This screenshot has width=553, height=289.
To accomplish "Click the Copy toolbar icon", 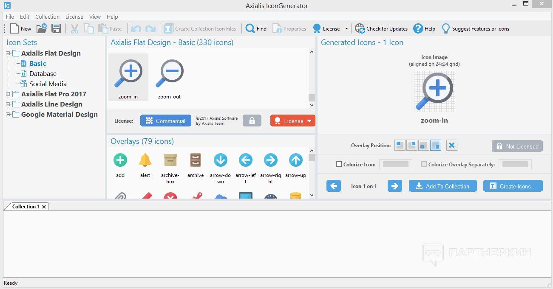I will 89,28.
